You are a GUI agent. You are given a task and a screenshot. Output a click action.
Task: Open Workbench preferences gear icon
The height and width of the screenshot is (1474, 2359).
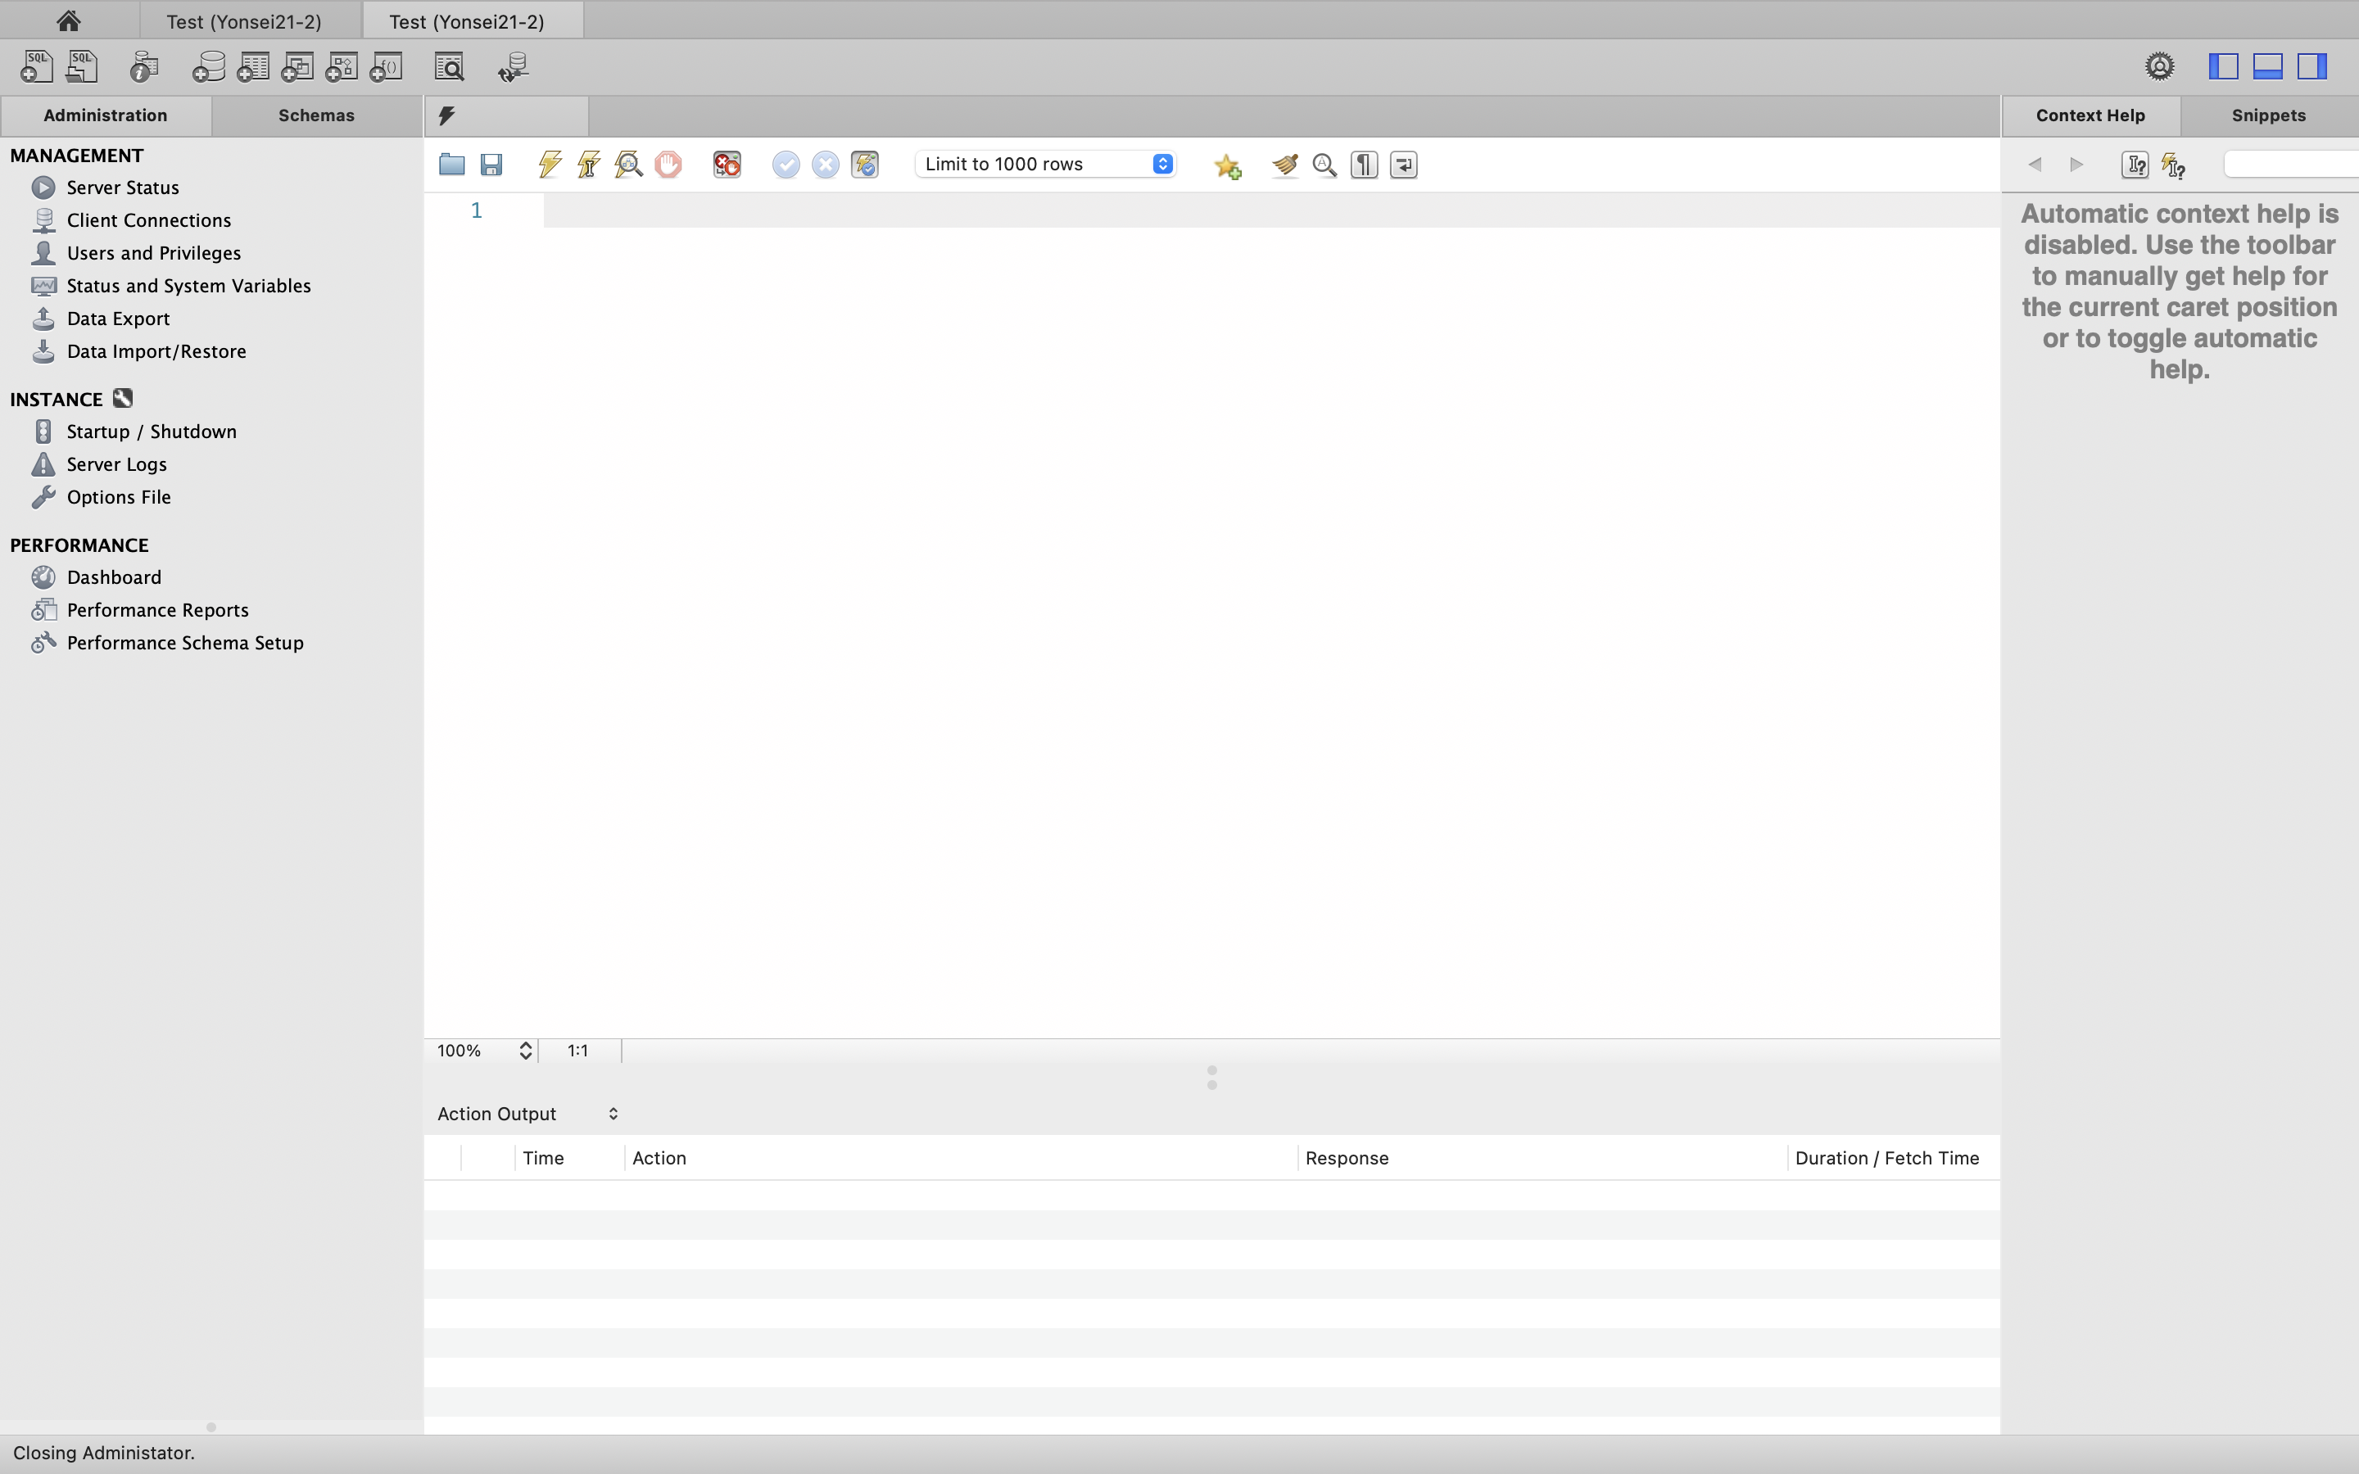tap(2159, 66)
